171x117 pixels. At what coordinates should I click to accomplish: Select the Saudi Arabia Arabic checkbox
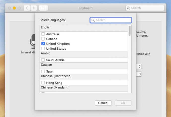[43, 60]
